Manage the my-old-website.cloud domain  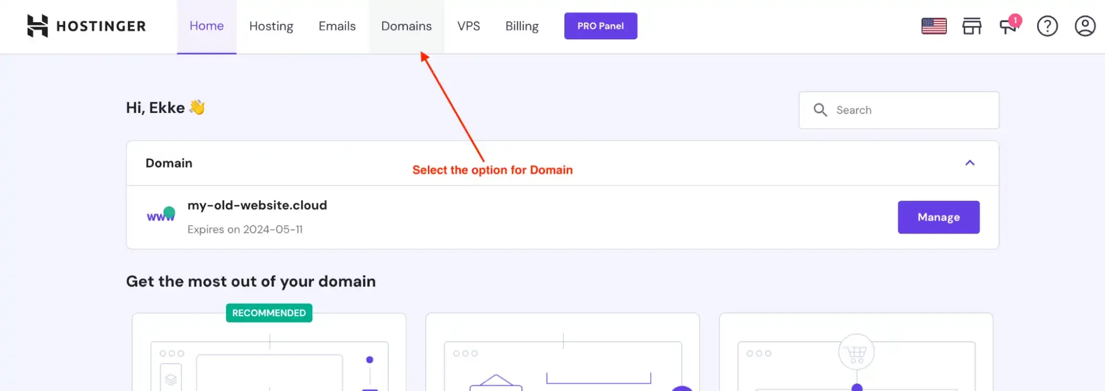939,217
